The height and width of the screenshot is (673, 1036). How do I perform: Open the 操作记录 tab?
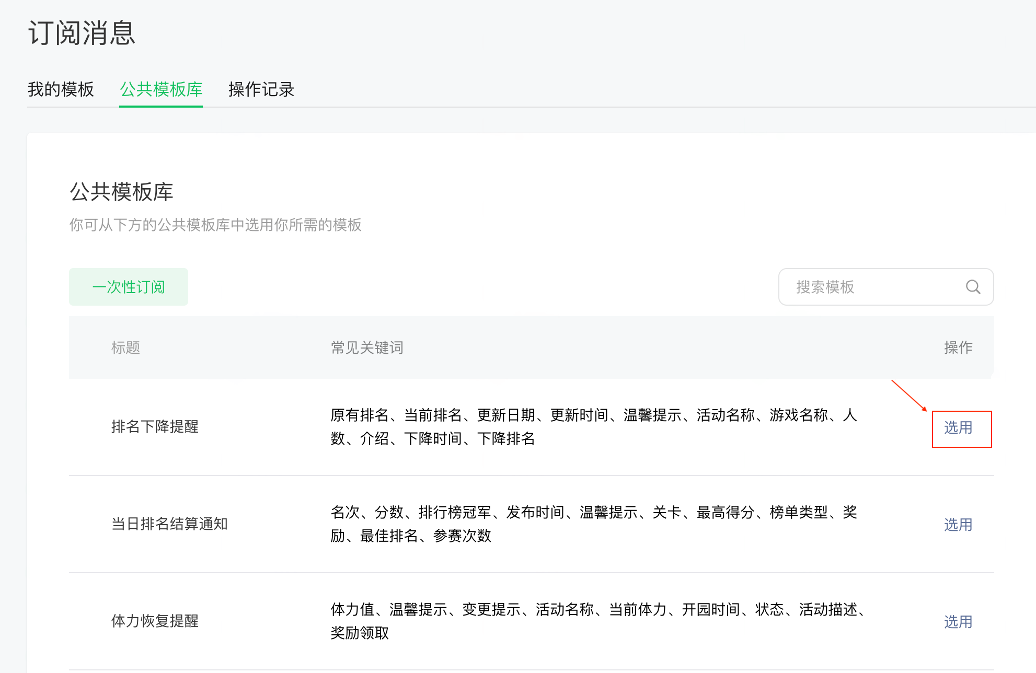coord(261,89)
